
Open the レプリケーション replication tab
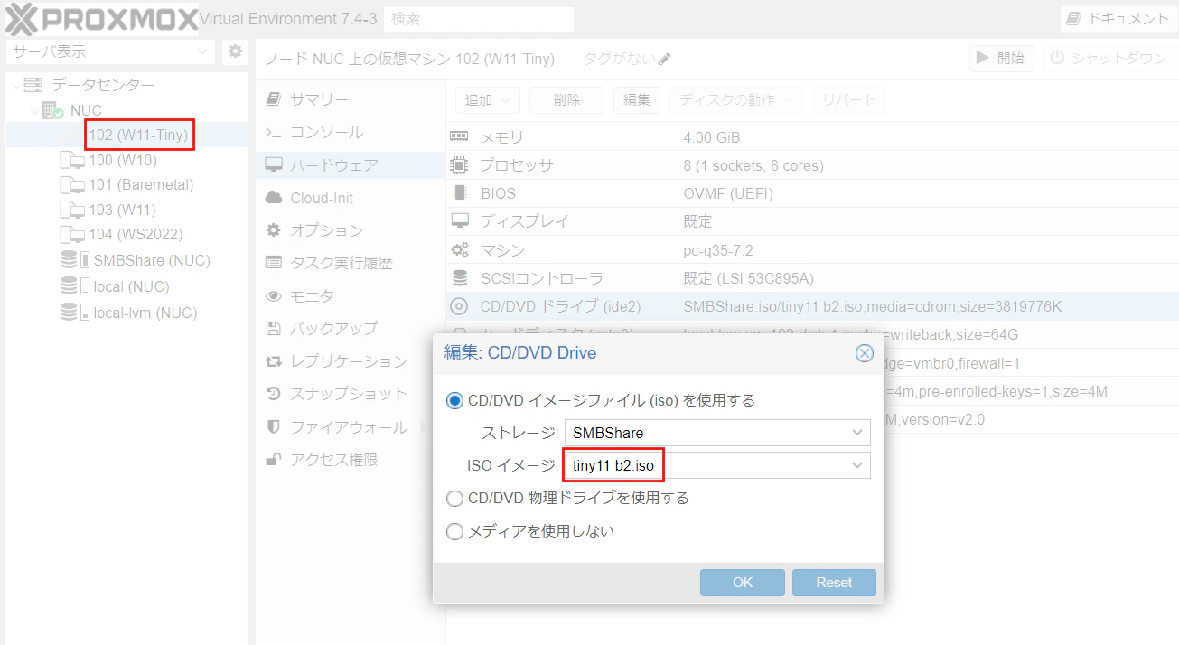point(351,361)
